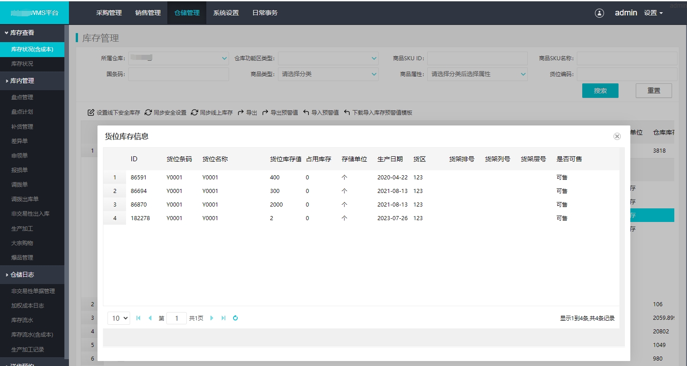Go to next page arrow
Image resolution: width=687 pixels, height=366 pixels.
pyautogui.click(x=212, y=318)
